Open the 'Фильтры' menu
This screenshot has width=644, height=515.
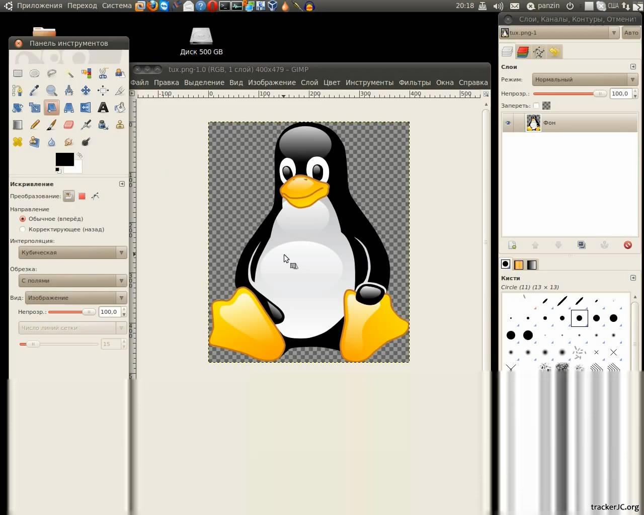[x=415, y=82]
